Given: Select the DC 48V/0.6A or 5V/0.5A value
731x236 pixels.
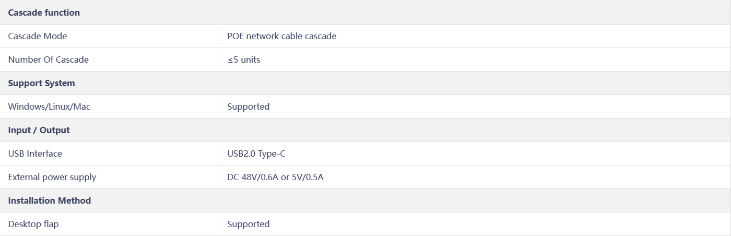Looking at the screenshot, I should (x=275, y=177).
